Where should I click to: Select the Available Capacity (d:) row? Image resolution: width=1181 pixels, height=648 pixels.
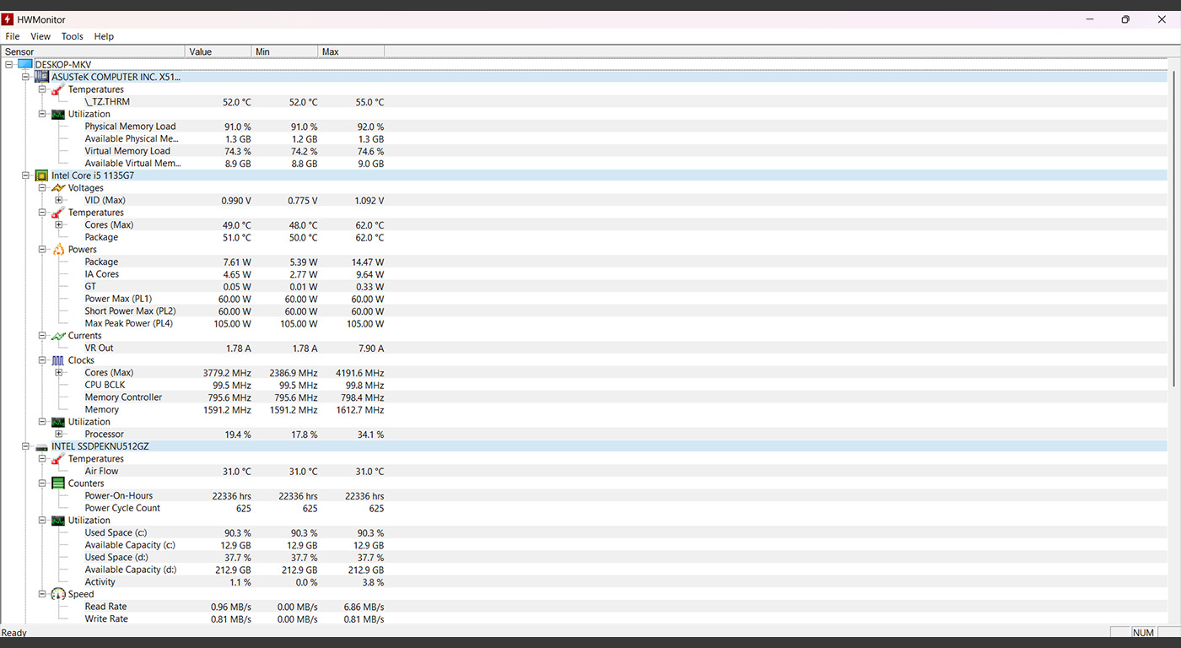point(583,570)
